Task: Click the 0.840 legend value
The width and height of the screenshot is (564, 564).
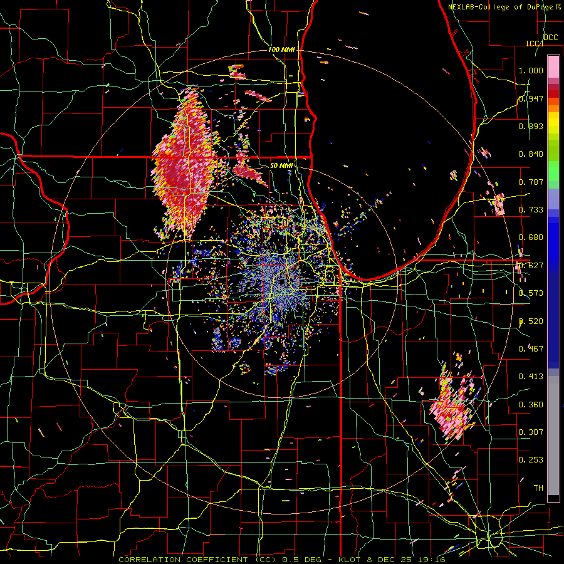Action: click(x=531, y=154)
